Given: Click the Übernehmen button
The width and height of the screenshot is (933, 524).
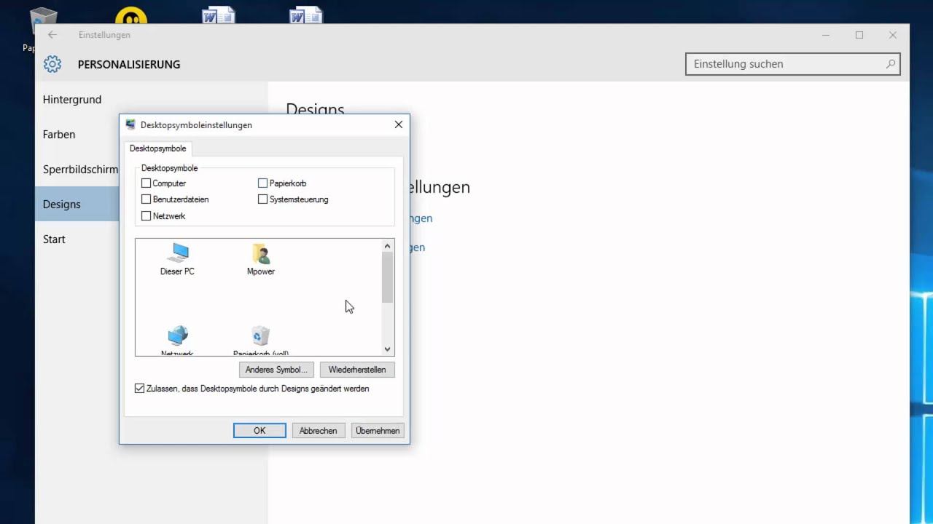Looking at the screenshot, I should click(378, 431).
